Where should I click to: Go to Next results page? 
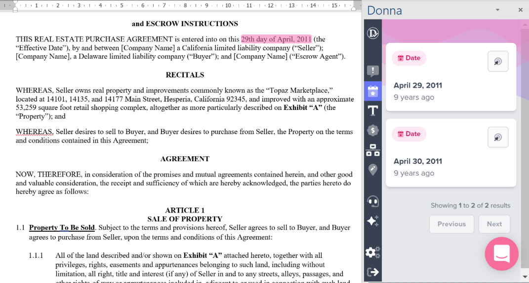click(494, 224)
